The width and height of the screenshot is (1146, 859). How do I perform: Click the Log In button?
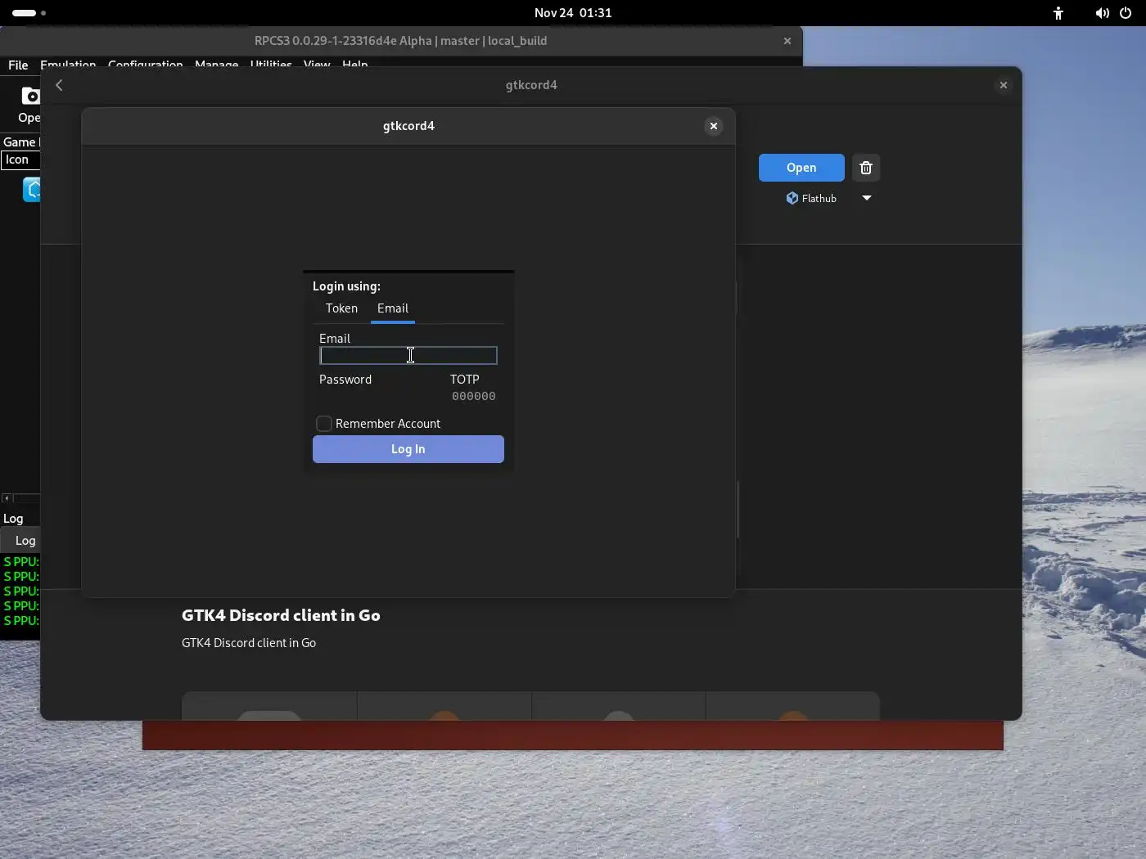click(x=408, y=449)
